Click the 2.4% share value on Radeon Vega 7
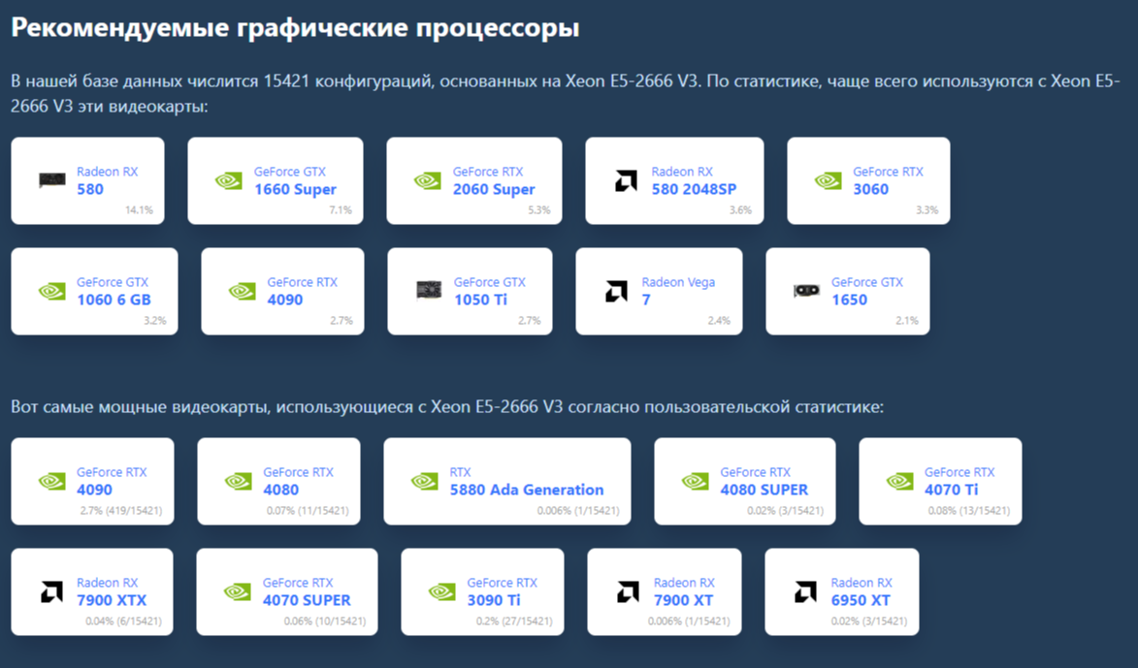 (719, 321)
